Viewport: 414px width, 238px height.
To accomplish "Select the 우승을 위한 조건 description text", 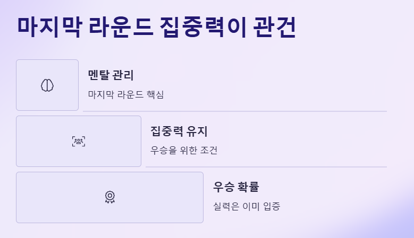I will pos(184,151).
